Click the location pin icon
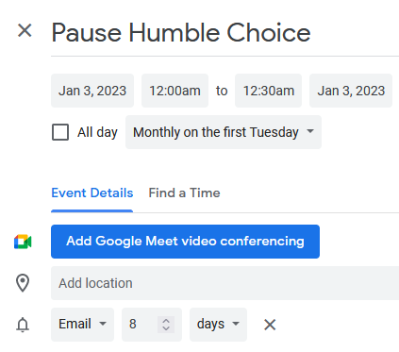 pos(23,283)
